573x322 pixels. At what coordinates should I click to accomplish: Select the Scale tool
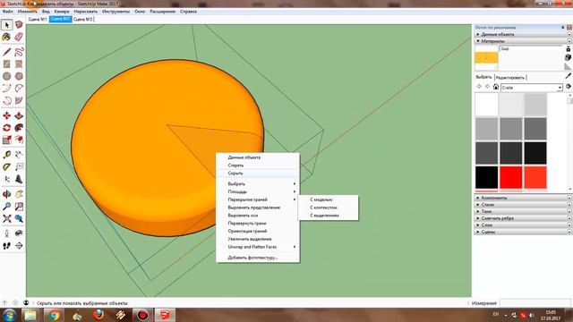click(x=6, y=140)
